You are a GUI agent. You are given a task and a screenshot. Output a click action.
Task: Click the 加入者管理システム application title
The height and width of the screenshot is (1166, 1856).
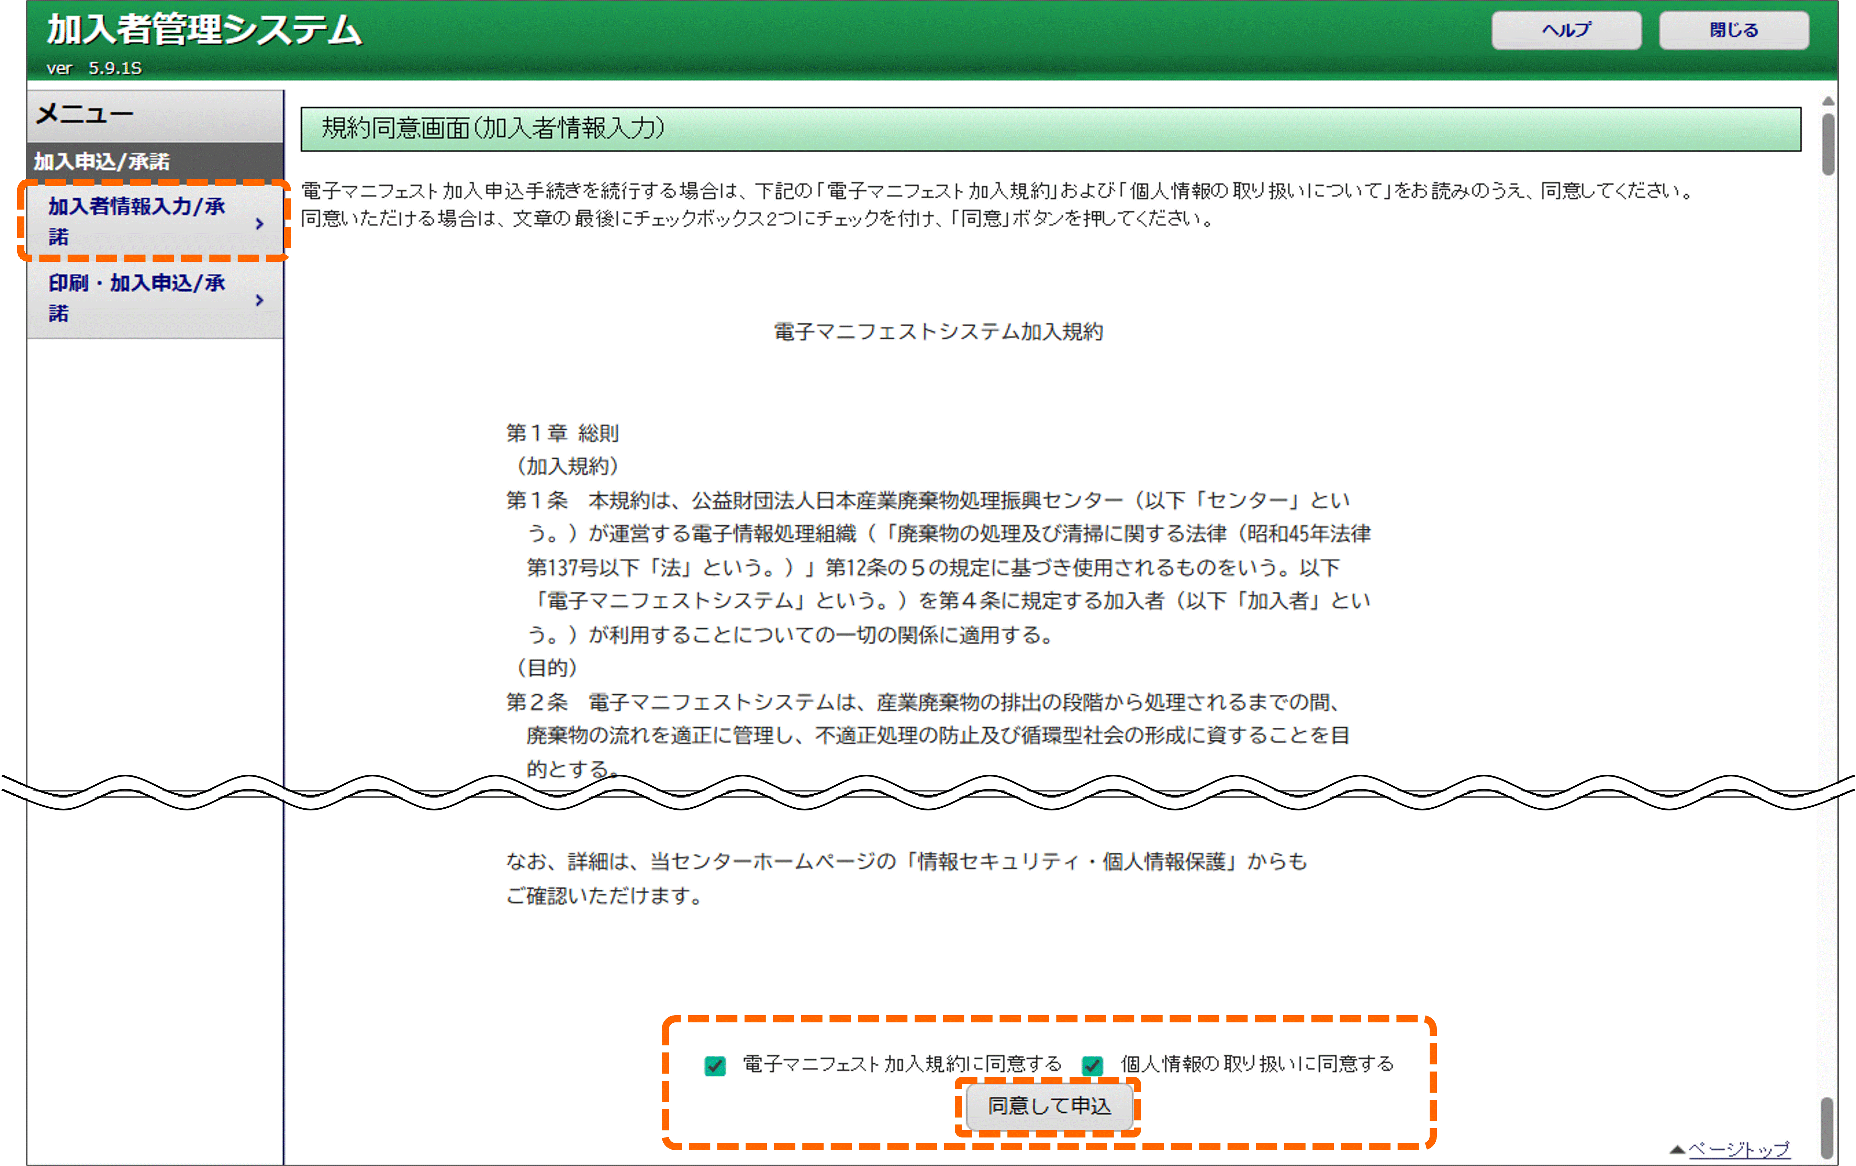point(204,30)
